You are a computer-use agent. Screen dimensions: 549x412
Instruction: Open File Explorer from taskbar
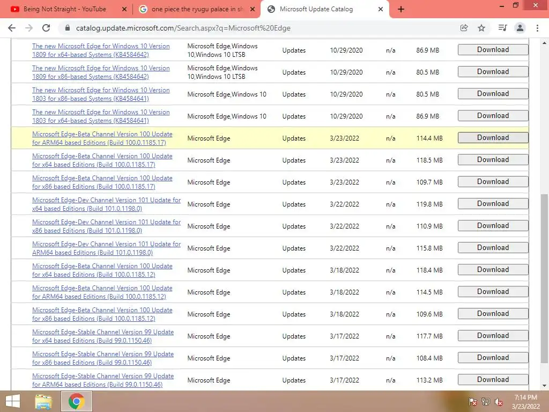tap(43, 401)
